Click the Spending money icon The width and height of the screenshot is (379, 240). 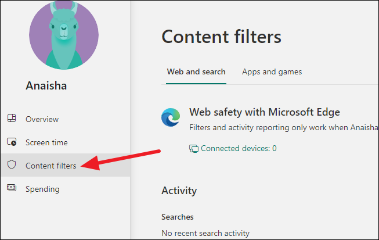[x=12, y=188]
